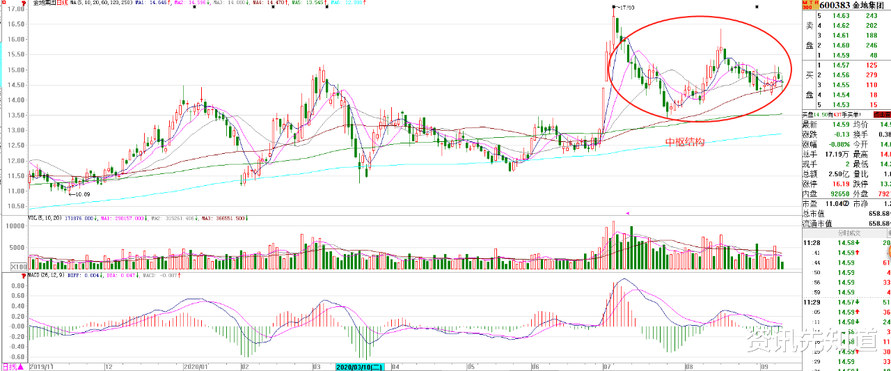Viewport: 891px width, 371px height.
Task: Click the 流通市值 row
Action: click(x=846, y=223)
